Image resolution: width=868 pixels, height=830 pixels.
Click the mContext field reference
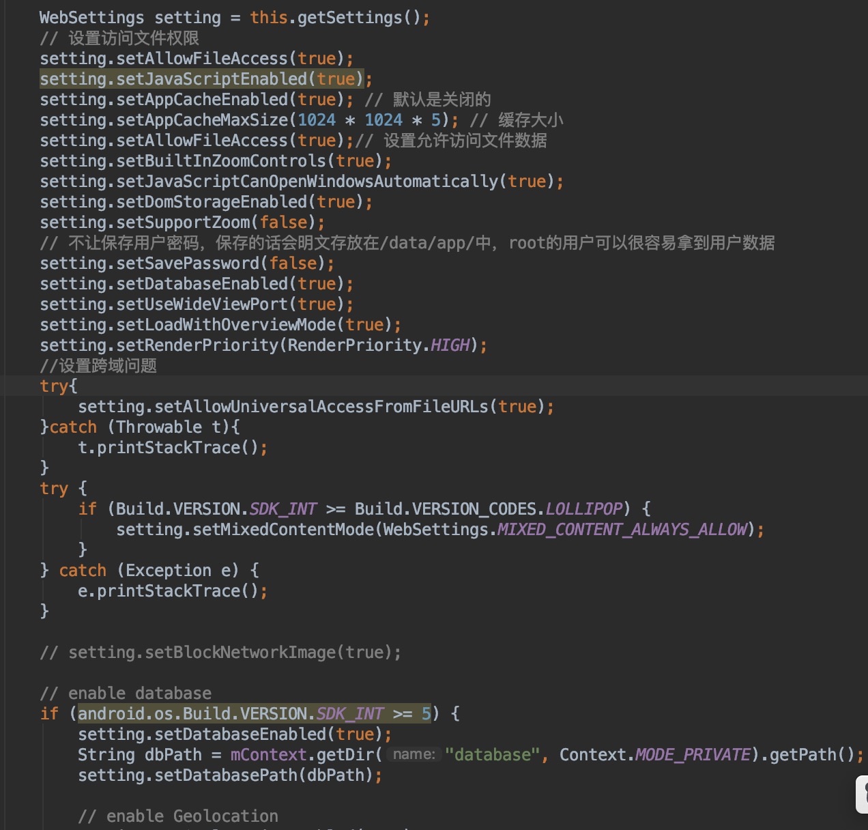(x=269, y=755)
